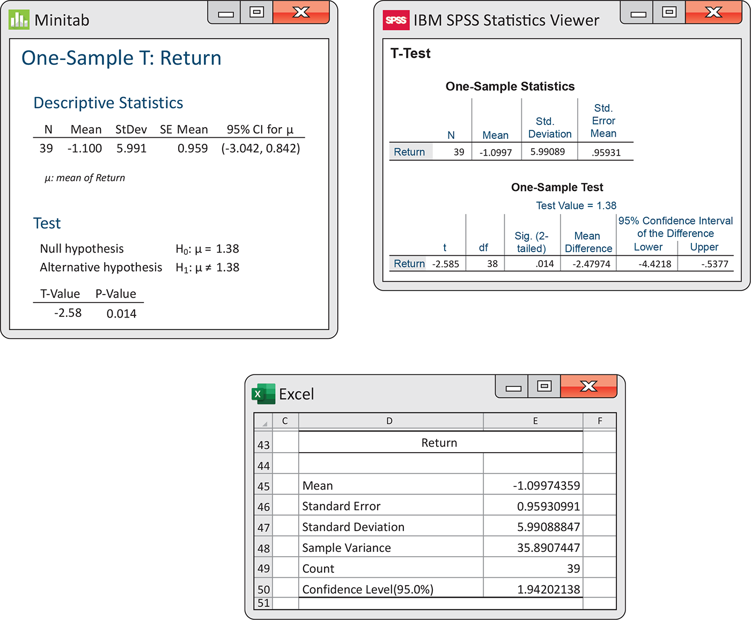Viewport: 751px width, 620px height.
Task: Close the Excel window
Action: tap(588, 386)
